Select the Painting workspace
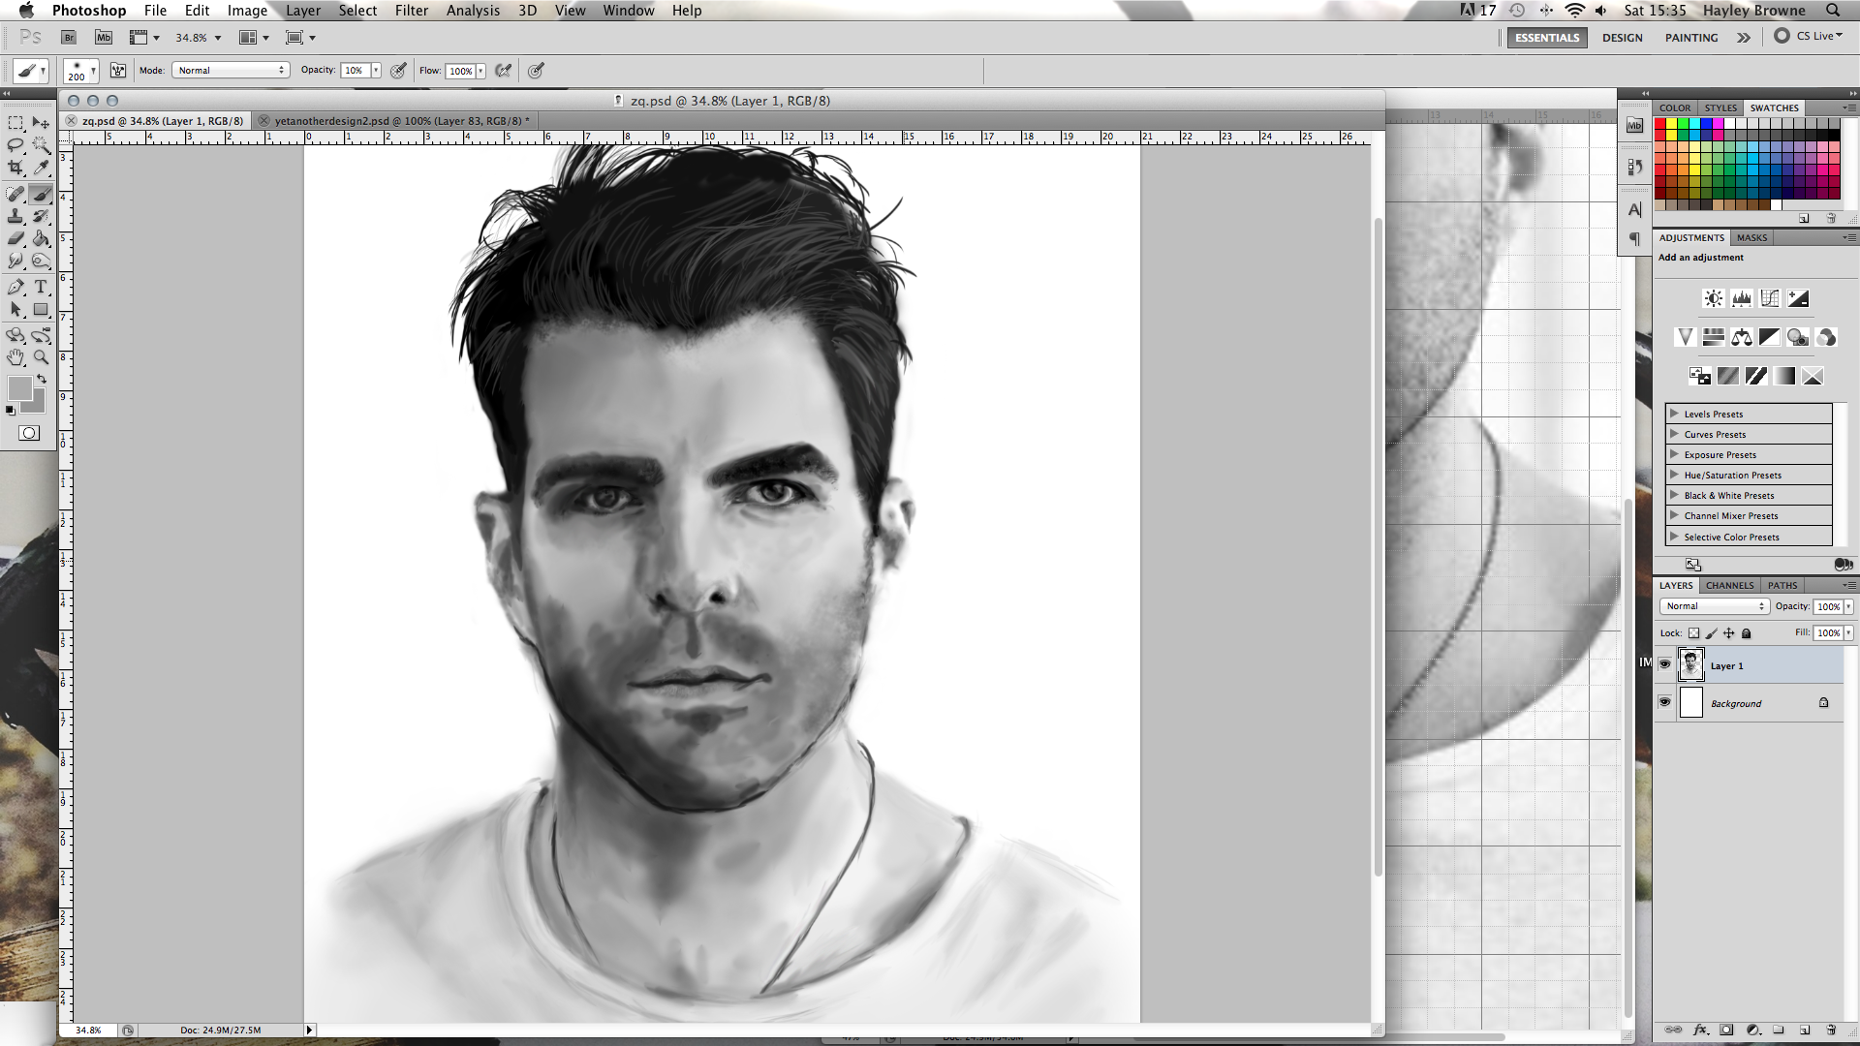The image size is (1860, 1046). [1691, 38]
